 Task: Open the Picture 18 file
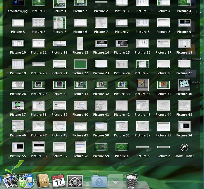click(184, 43)
